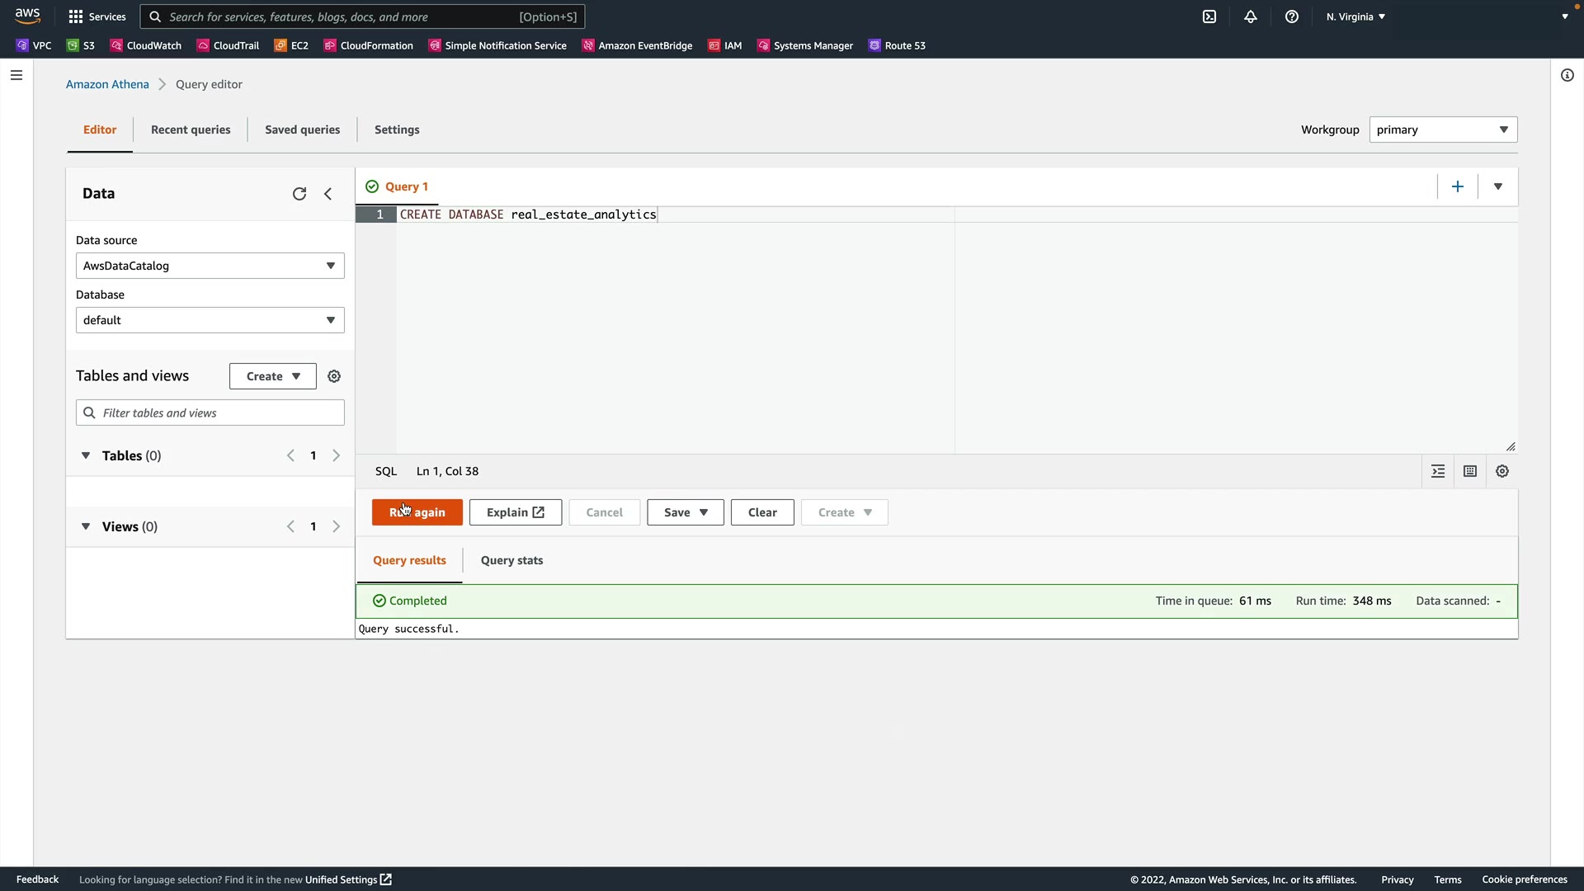Open query editor preferences gear
1584x891 pixels.
(x=1502, y=471)
